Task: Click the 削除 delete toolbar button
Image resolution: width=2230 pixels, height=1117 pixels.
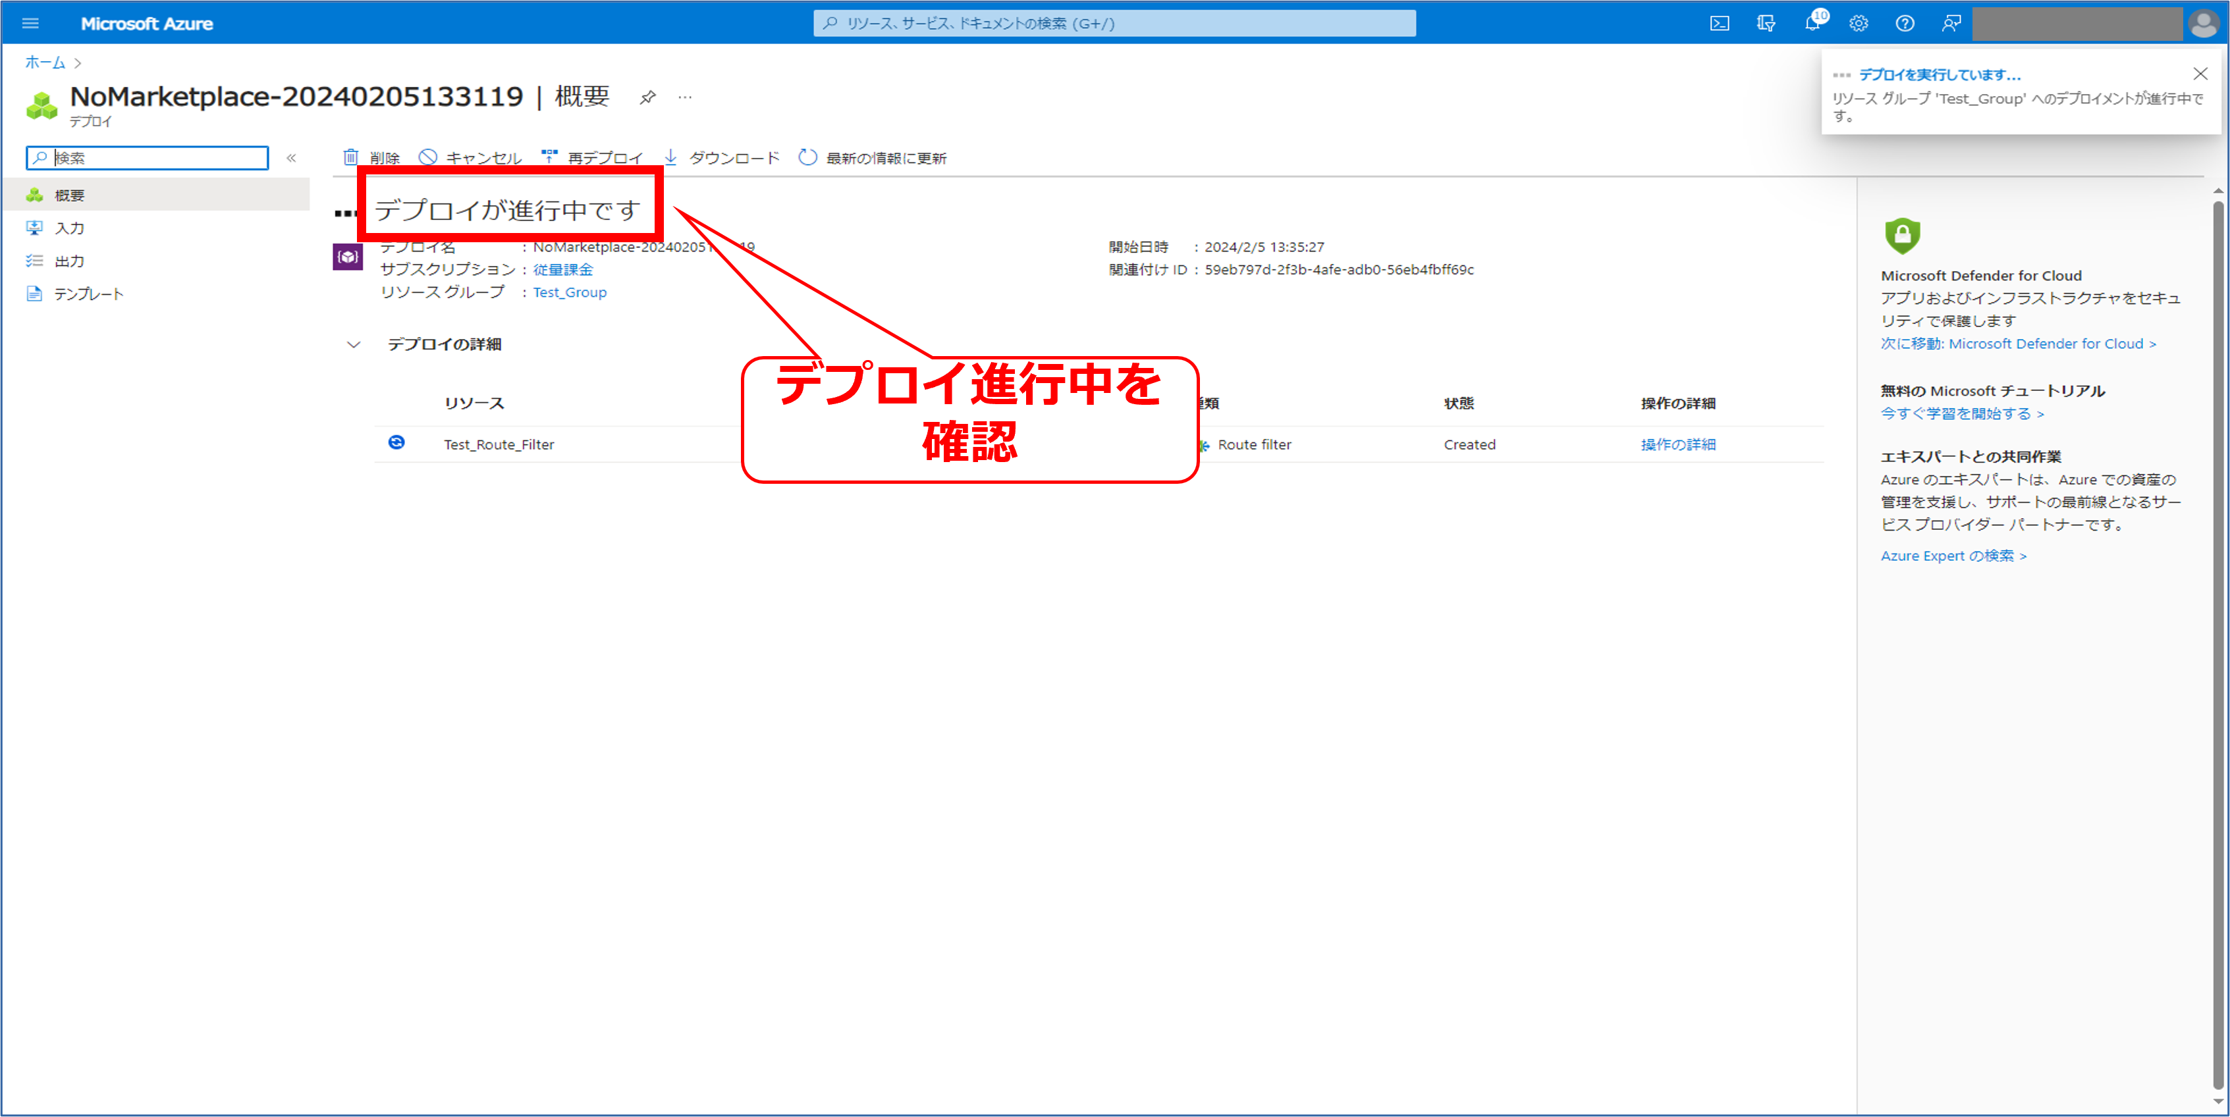Action: click(x=372, y=157)
